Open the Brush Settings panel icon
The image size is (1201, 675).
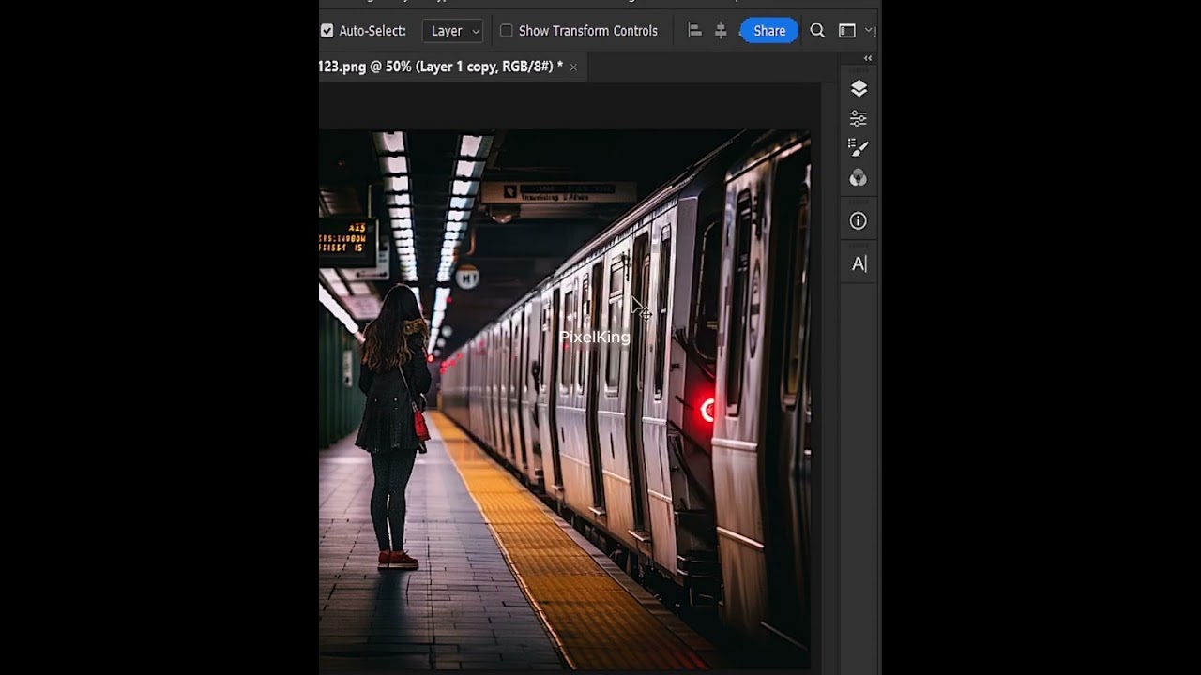click(859, 147)
